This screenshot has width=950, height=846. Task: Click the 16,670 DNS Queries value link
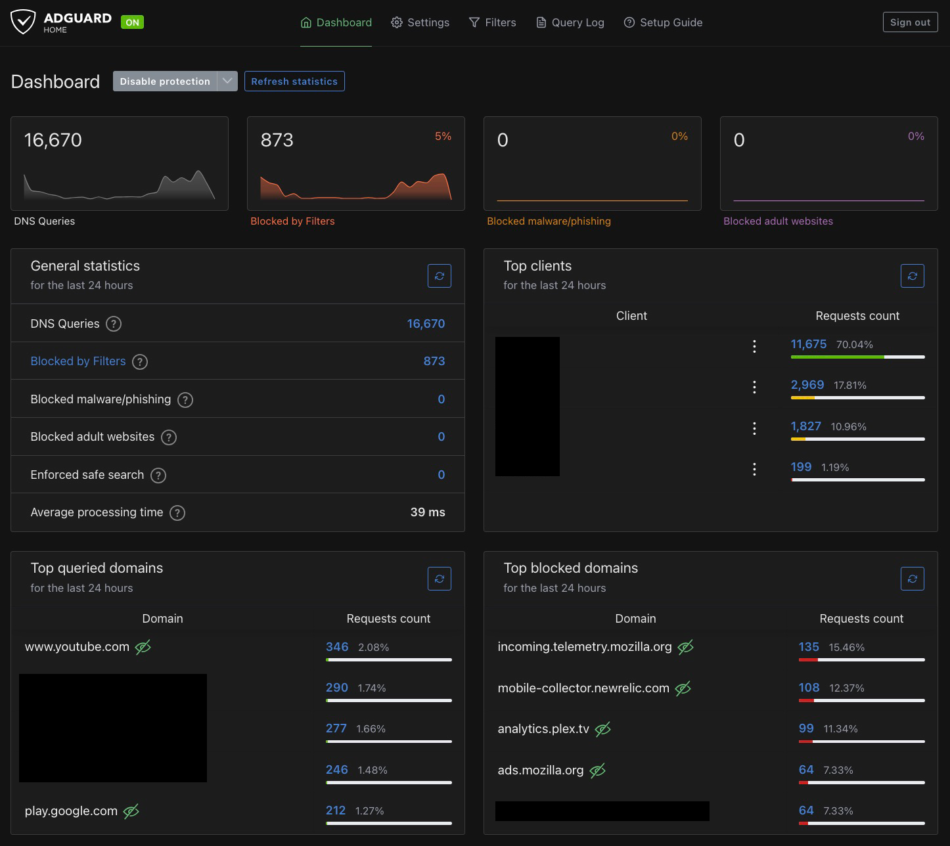(x=426, y=324)
